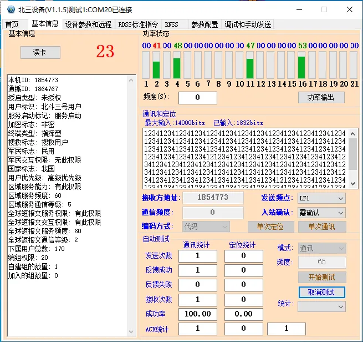Click the 单次定位 button
The height and width of the screenshot is (342, 363).
(270, 227)
